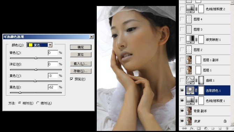Click the 青色(C) slider handle
Screen dimensions: 234x132
36,58
